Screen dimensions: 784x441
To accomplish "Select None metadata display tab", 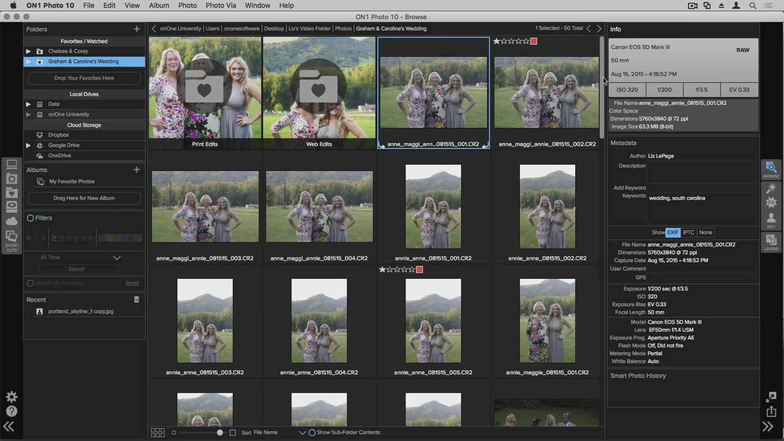I will (706, 233).
